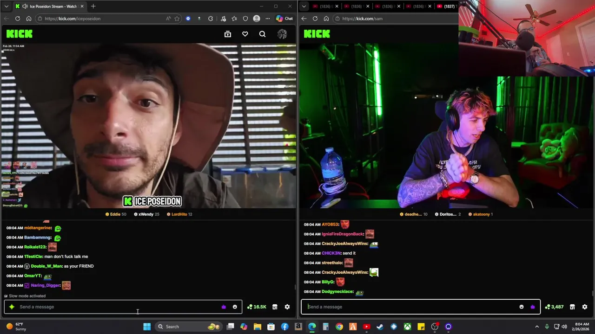Open points balance 3,487 in right chat
Image resolution: width=595 pixels, height=334 pixels.
[554, 307]
